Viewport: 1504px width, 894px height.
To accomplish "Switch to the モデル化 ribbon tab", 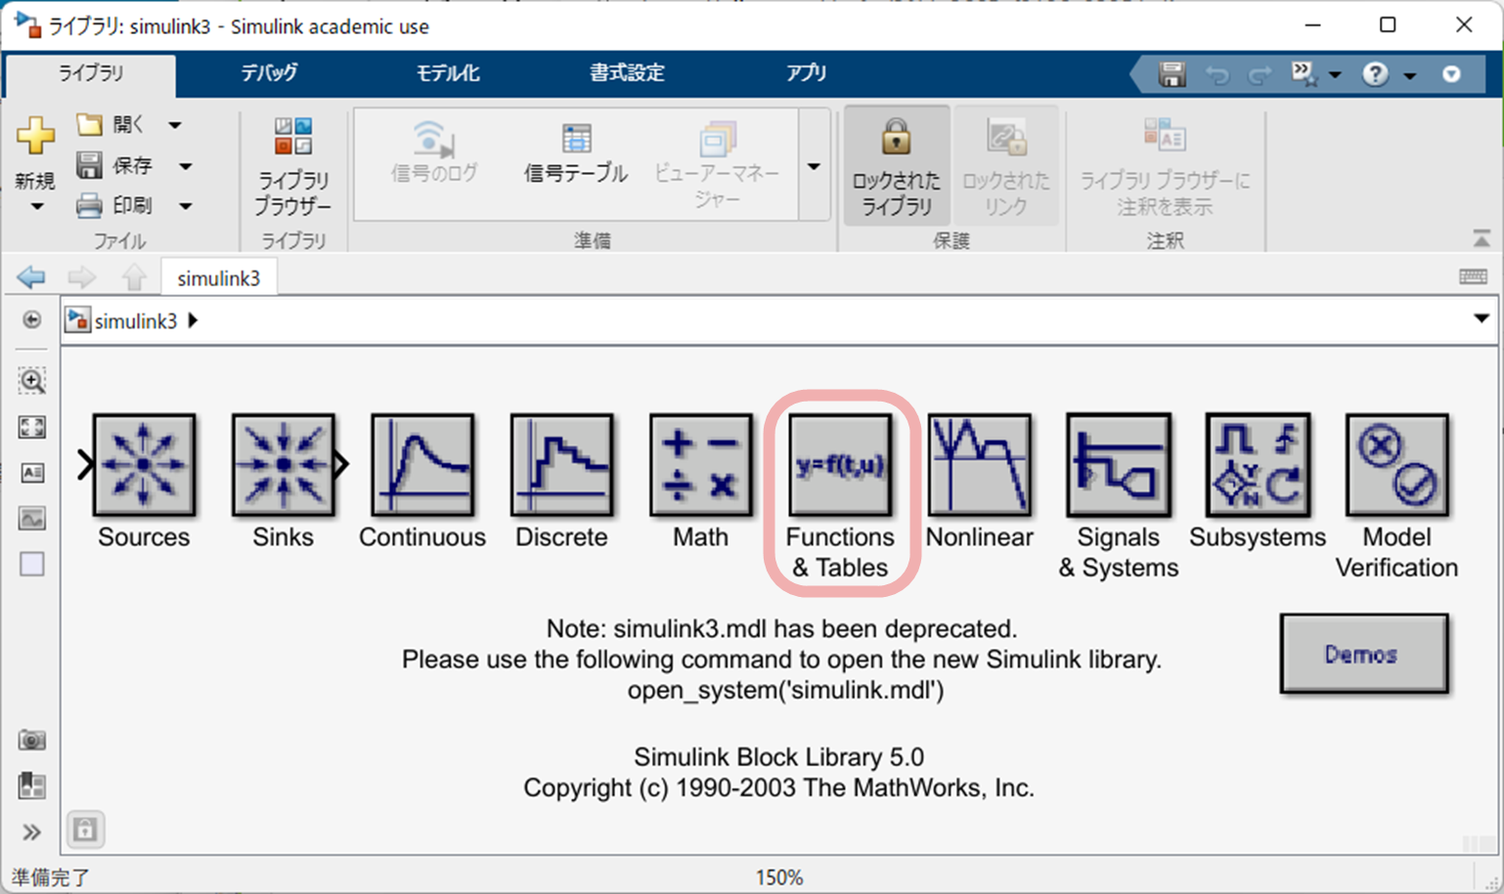I will [x=448, y=73].
